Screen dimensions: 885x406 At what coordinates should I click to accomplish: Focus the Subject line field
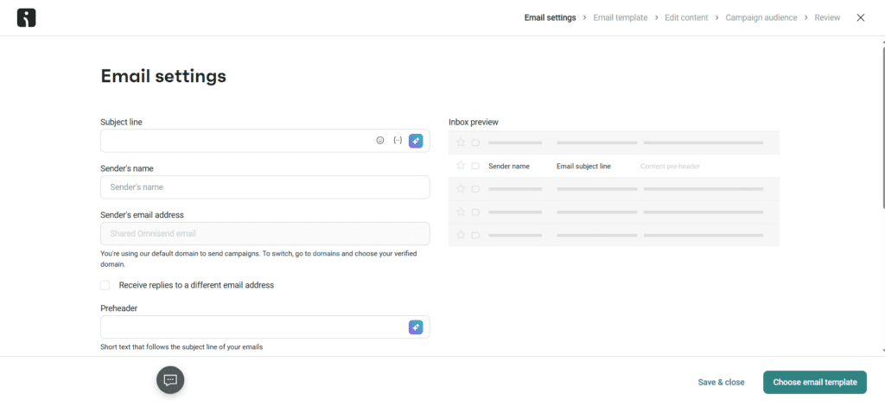(265, 141)
